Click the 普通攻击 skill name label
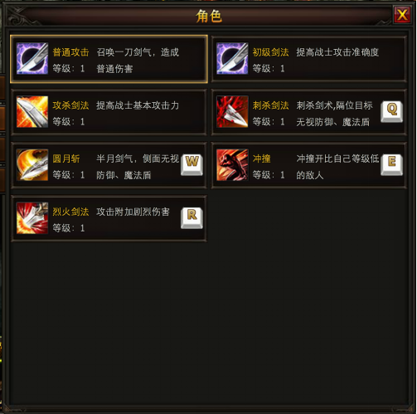This screenshot has width=417, height=414. (70, 52)
